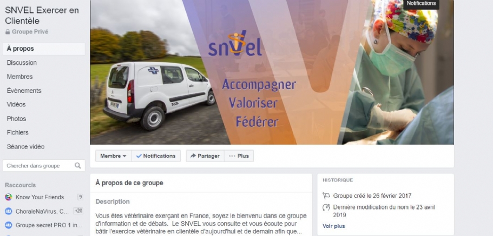The image size is (493, 236).
Task: Open Groupe secret PRO shortcut icon
Action: coord(9,225)
